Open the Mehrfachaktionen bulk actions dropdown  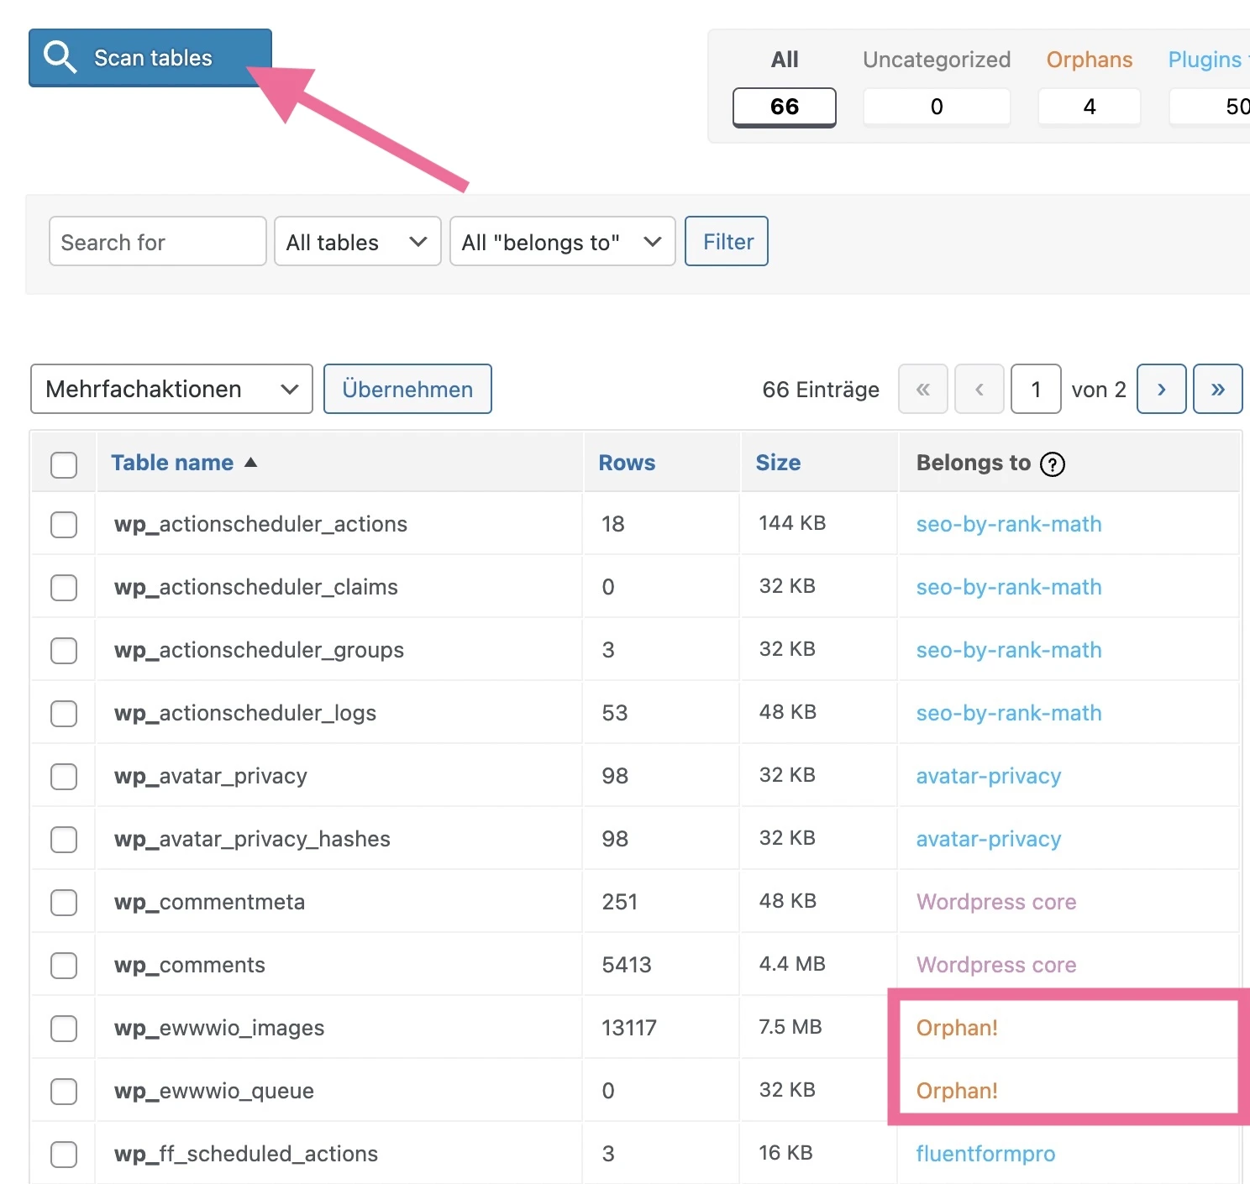coord(171,389)
